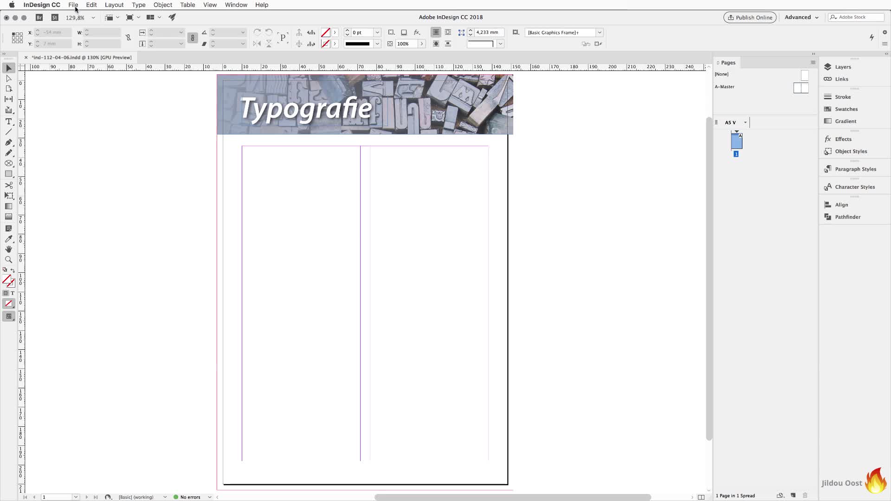Select the Content Collector tool
This screenshot has width=891, height=501.
coord(8,110)
